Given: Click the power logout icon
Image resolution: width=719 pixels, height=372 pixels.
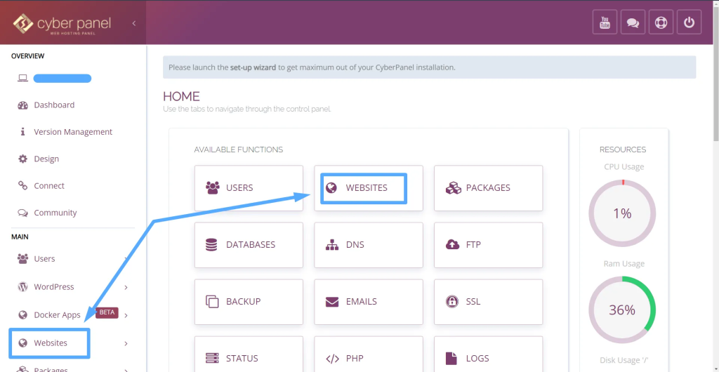Looking at the screenshot, I should (x=689, y=22).
